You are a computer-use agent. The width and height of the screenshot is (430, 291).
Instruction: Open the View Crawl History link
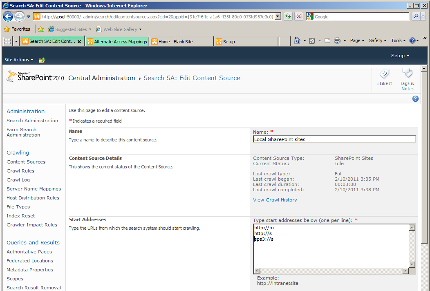pos(275,200)
